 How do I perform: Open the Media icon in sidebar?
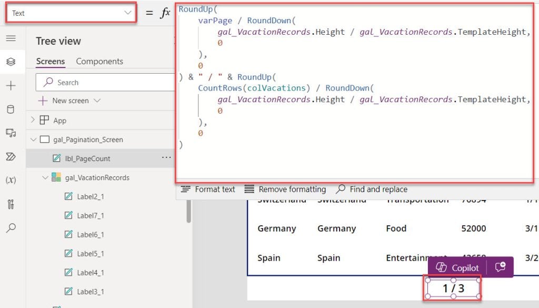click(11, 133)
